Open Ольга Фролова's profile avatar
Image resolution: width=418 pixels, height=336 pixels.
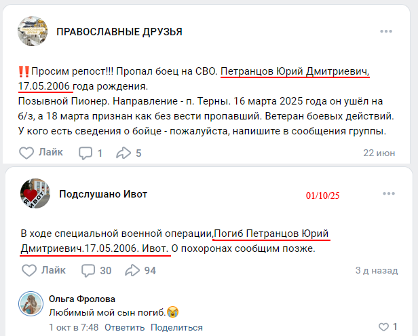click(x=31, y=305)
